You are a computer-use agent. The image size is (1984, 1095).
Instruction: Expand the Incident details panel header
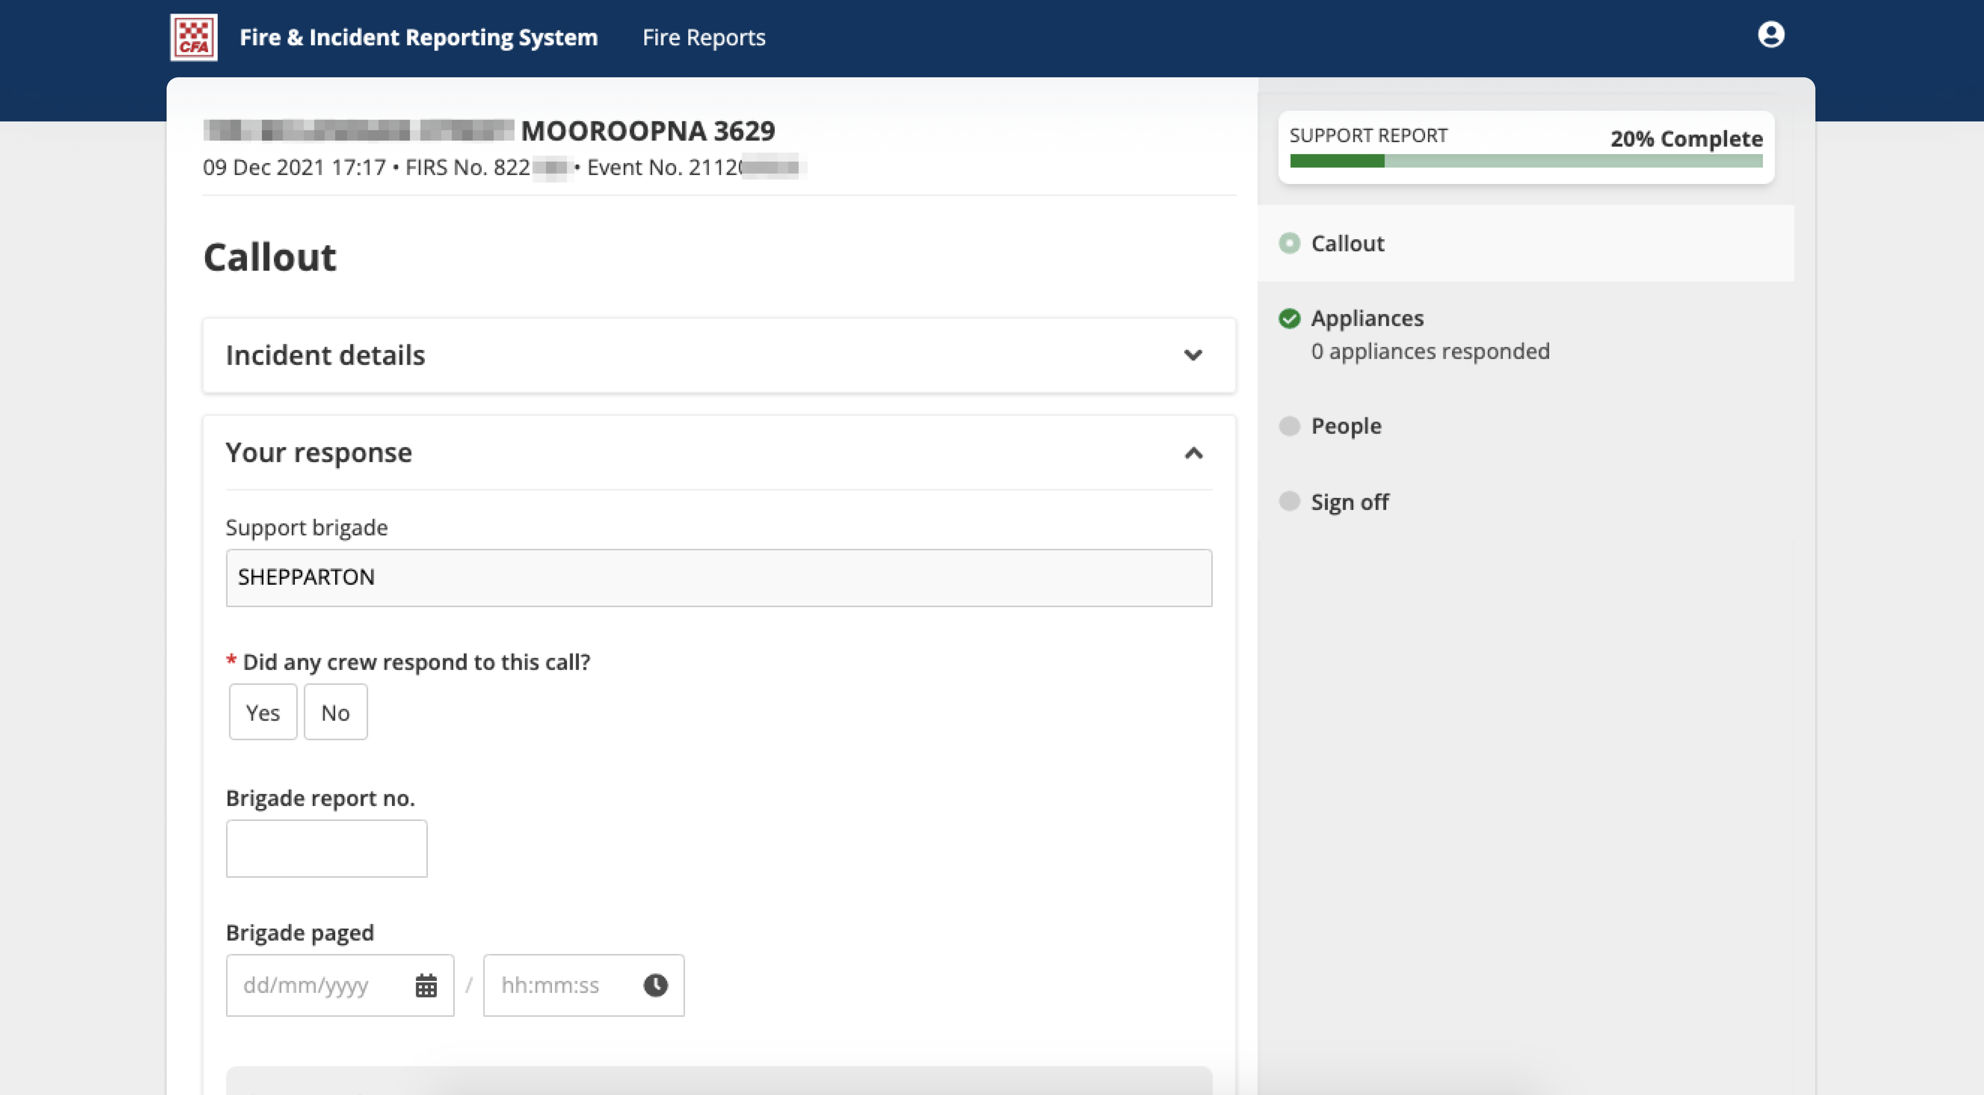click(325, 355)
